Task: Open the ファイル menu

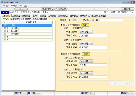Action: pos(6,6)
